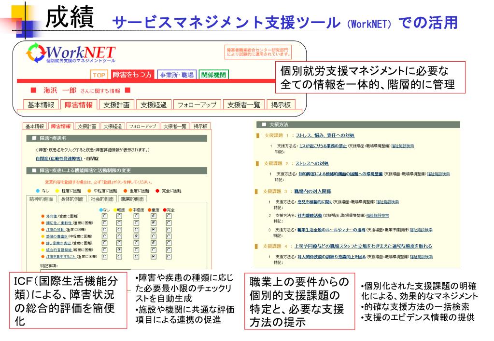Select 重度 radio for 感情の豊富さ row

pyautogui.click(x=154, y=236)
